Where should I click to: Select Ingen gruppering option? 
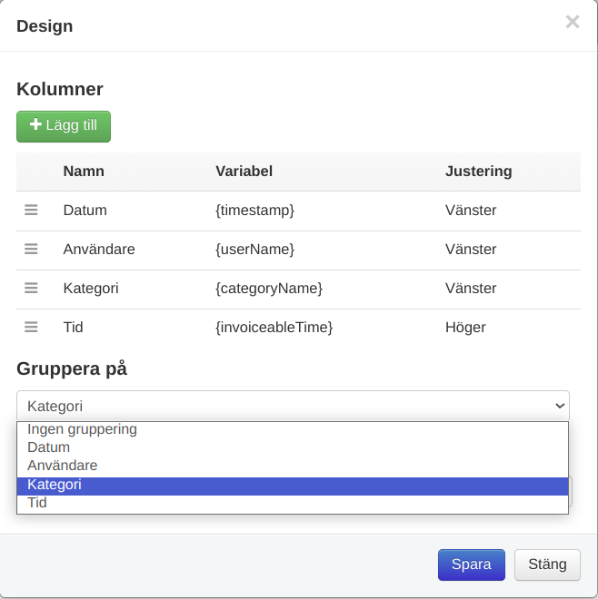click(82, 429)
